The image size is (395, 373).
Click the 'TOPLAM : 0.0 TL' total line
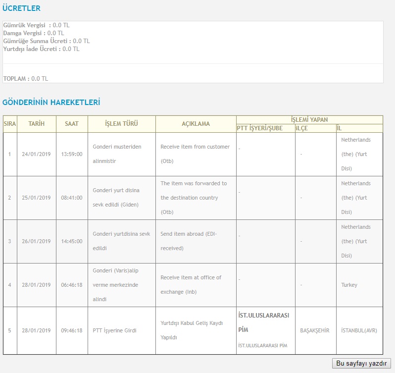(x=25, y=79)
